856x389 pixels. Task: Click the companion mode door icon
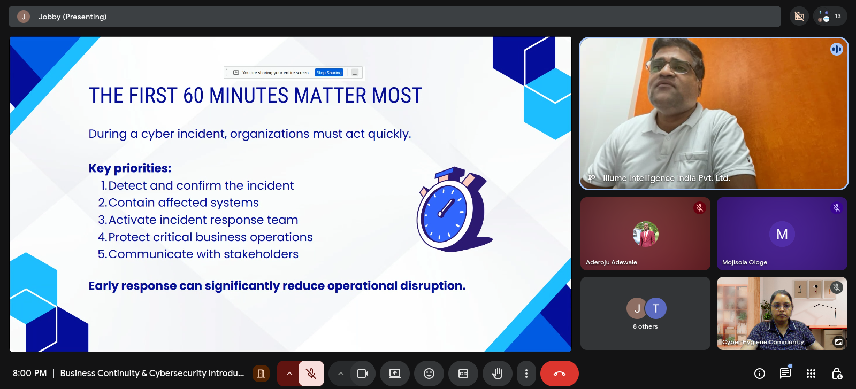[261, 374]
